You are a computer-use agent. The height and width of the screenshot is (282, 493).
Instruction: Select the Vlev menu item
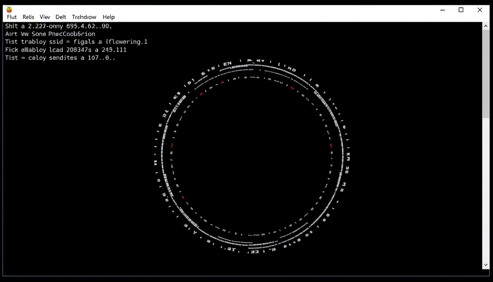(x=45, y=17)
